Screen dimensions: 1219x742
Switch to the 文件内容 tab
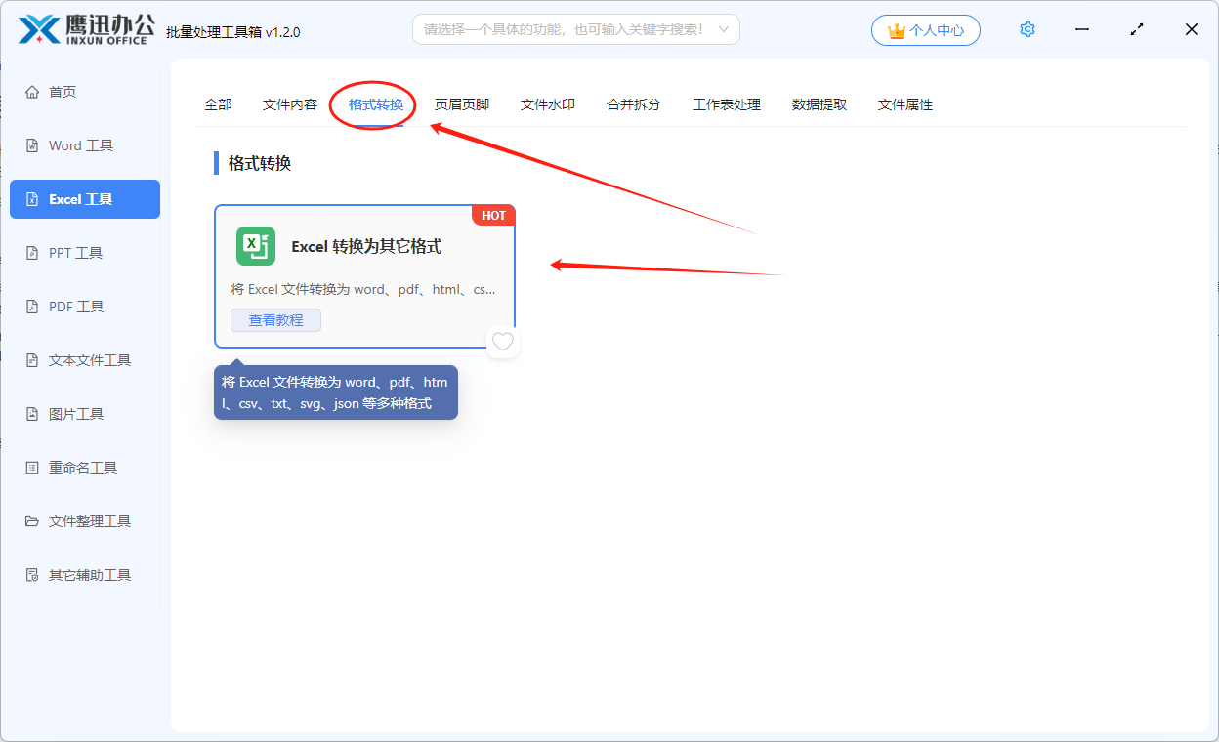(290, 104)
